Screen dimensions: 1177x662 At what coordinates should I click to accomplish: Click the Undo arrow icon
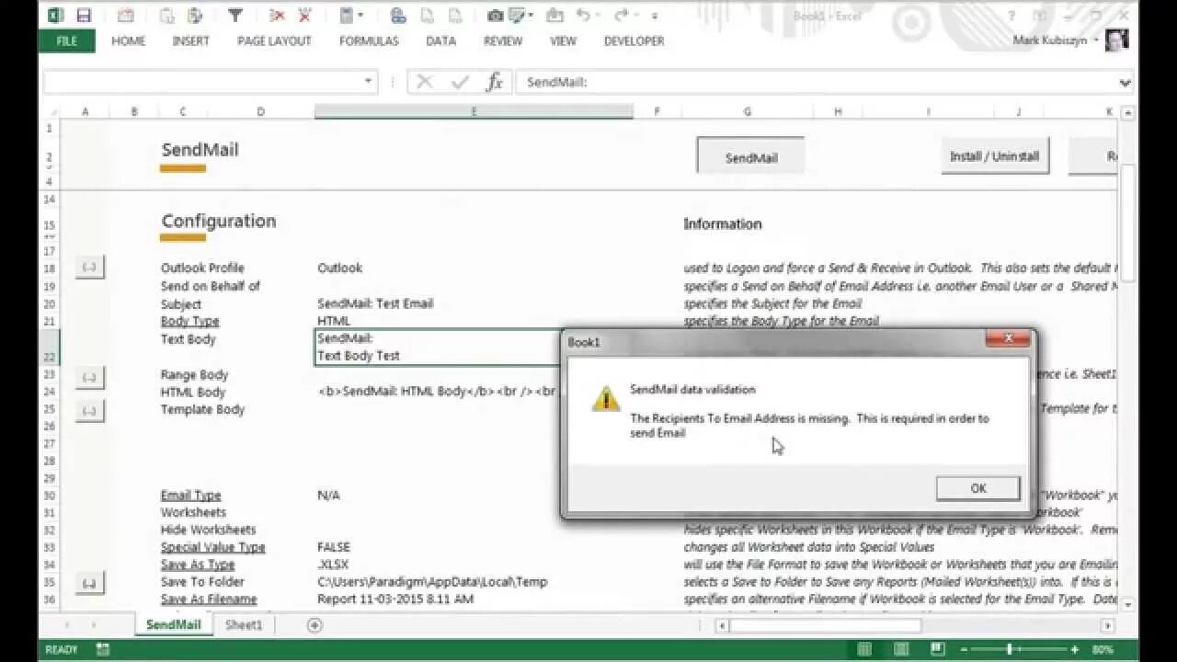coord(582,16)
